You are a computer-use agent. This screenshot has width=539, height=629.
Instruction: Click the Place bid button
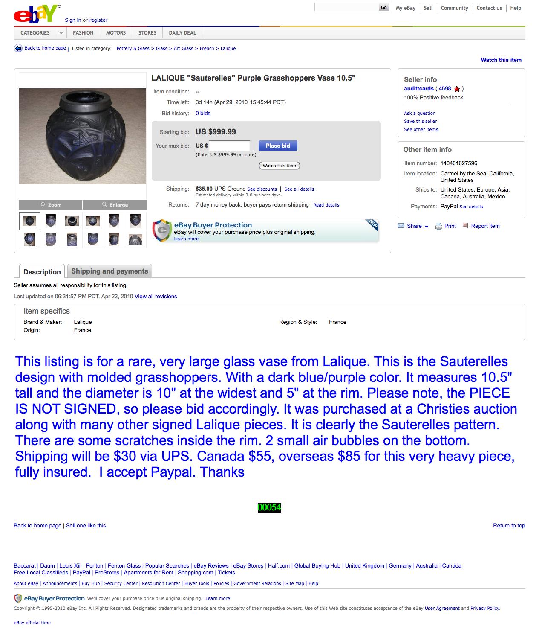click(278, 146)
